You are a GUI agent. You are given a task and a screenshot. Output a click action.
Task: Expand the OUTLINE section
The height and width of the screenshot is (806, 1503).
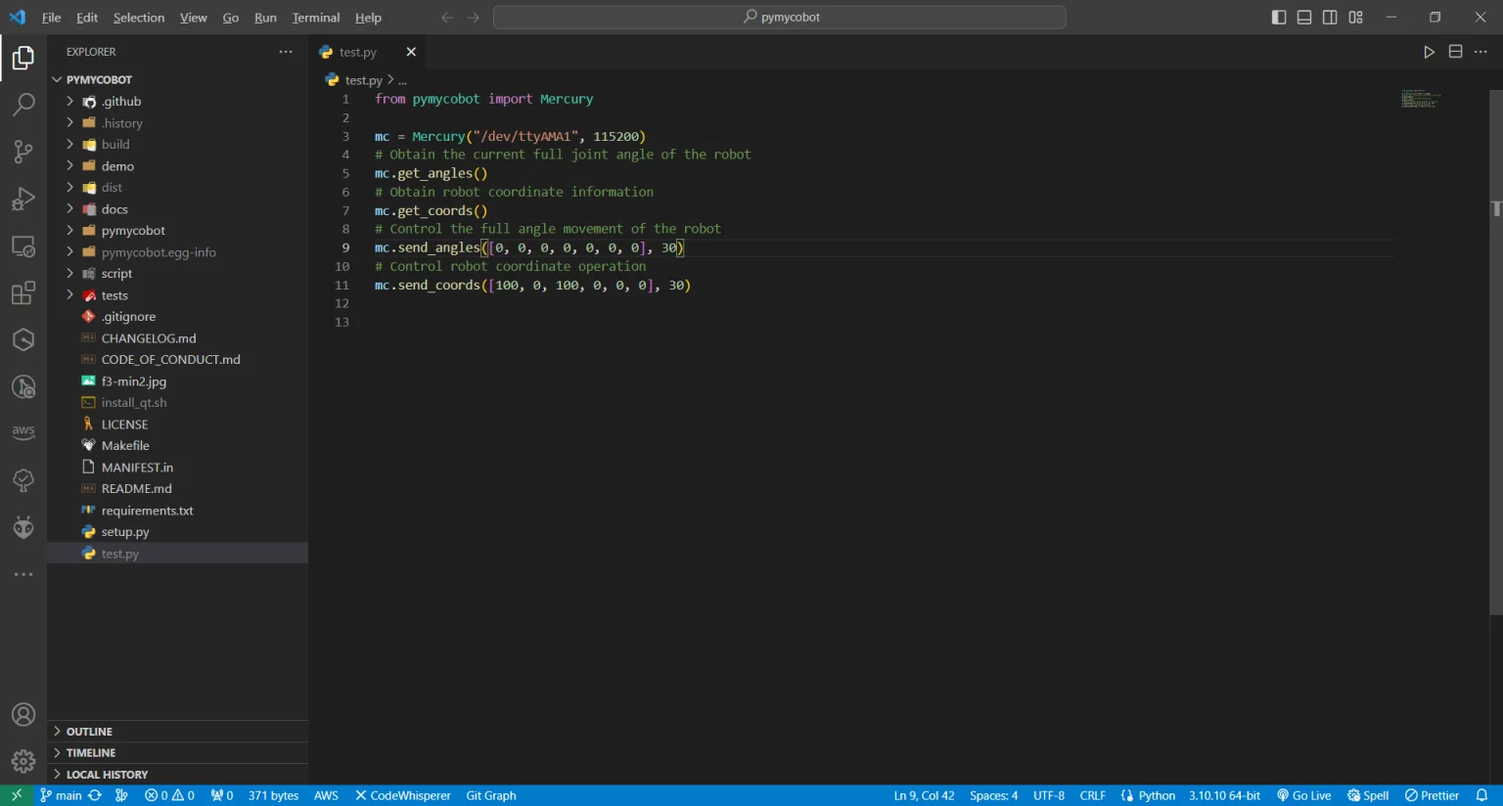(x=89, y=732)
